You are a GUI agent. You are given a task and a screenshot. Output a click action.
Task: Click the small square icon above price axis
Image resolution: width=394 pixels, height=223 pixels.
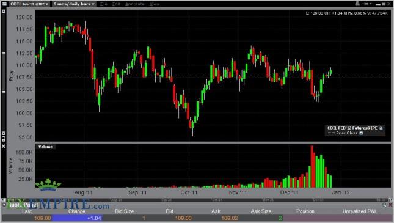(4, 11)
